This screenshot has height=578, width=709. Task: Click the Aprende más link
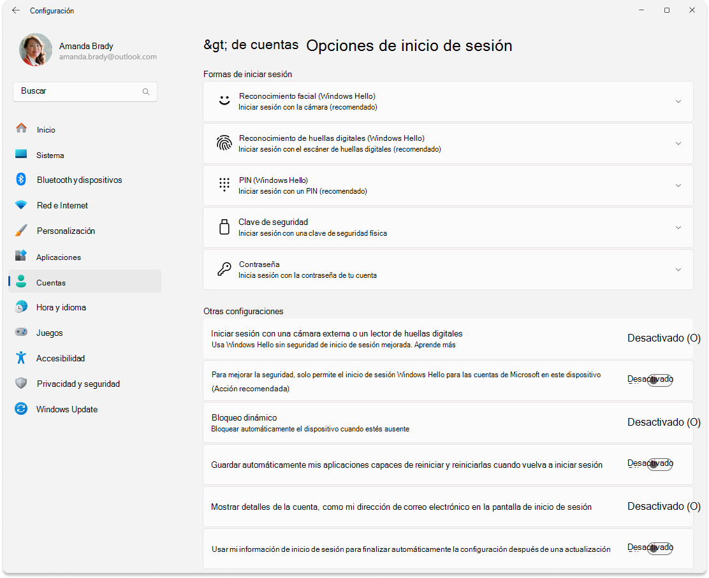435,345
